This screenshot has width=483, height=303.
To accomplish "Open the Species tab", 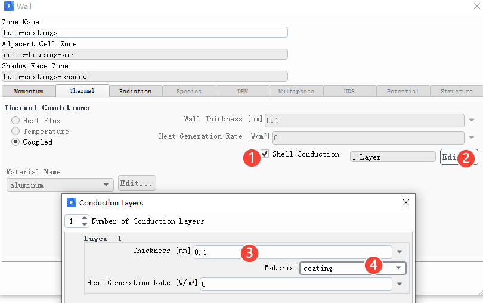I will click(x=189, y=91).
